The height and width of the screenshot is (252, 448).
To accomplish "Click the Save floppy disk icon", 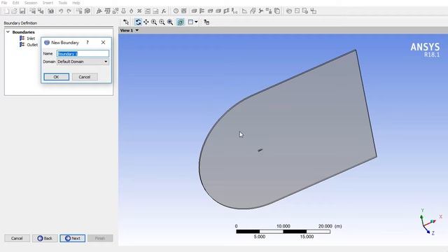I will pyautogui.click(x=22, y=11).
